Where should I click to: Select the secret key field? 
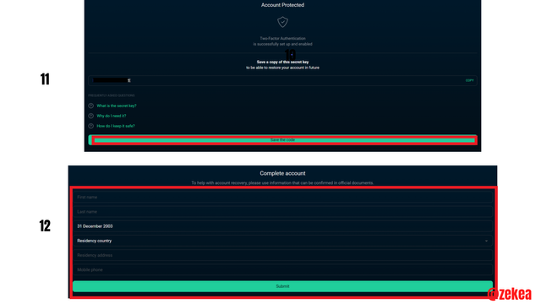coord(282,80)
